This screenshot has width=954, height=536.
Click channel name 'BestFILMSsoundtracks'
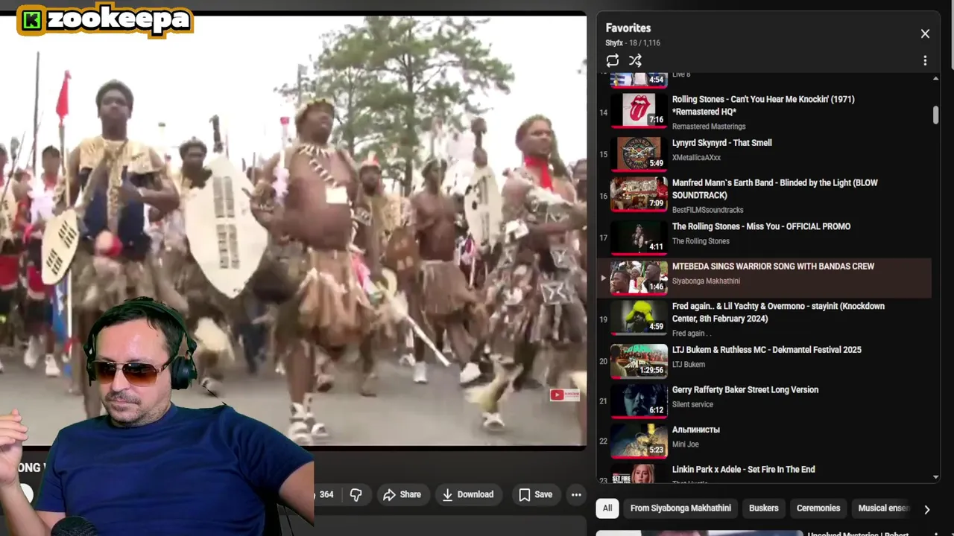pyautogui.click(x=707, y=210)
